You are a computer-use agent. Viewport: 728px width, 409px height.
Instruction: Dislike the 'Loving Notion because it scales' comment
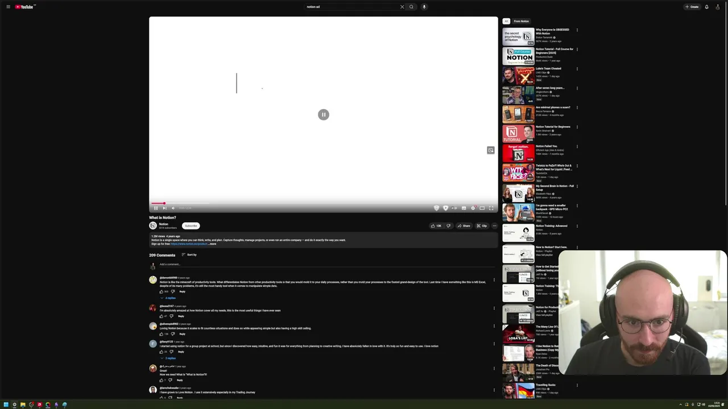pyautogui.click(x=172, y=334)
